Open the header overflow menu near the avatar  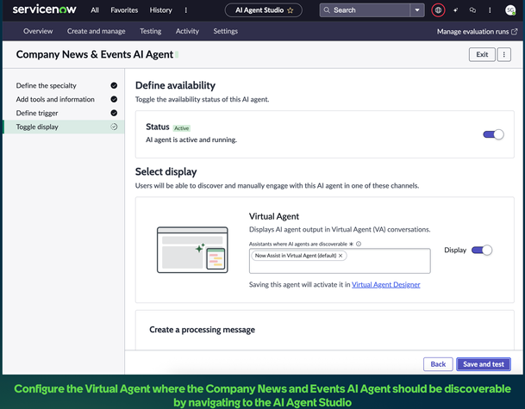point(490,10)
